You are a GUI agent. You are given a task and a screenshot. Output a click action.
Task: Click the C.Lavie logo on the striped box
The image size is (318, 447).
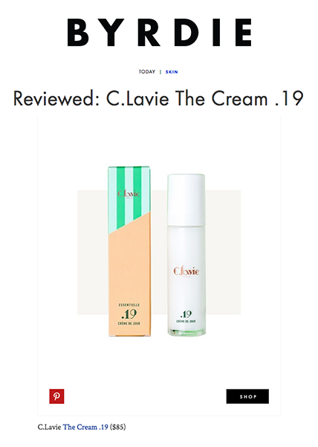click(129, 194)
